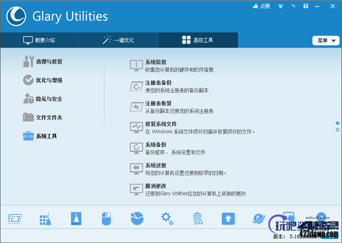Open the 系统信息 tool link

(156, 62)
